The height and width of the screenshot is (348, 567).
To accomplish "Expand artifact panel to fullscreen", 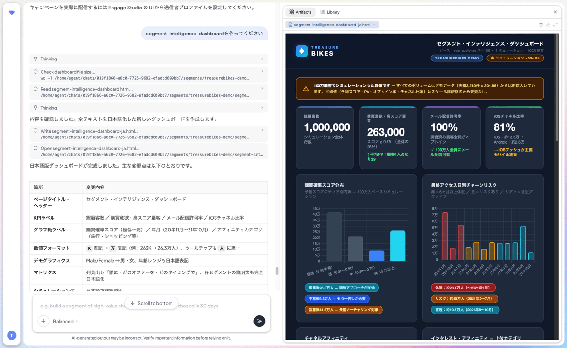I will [555, 25].
